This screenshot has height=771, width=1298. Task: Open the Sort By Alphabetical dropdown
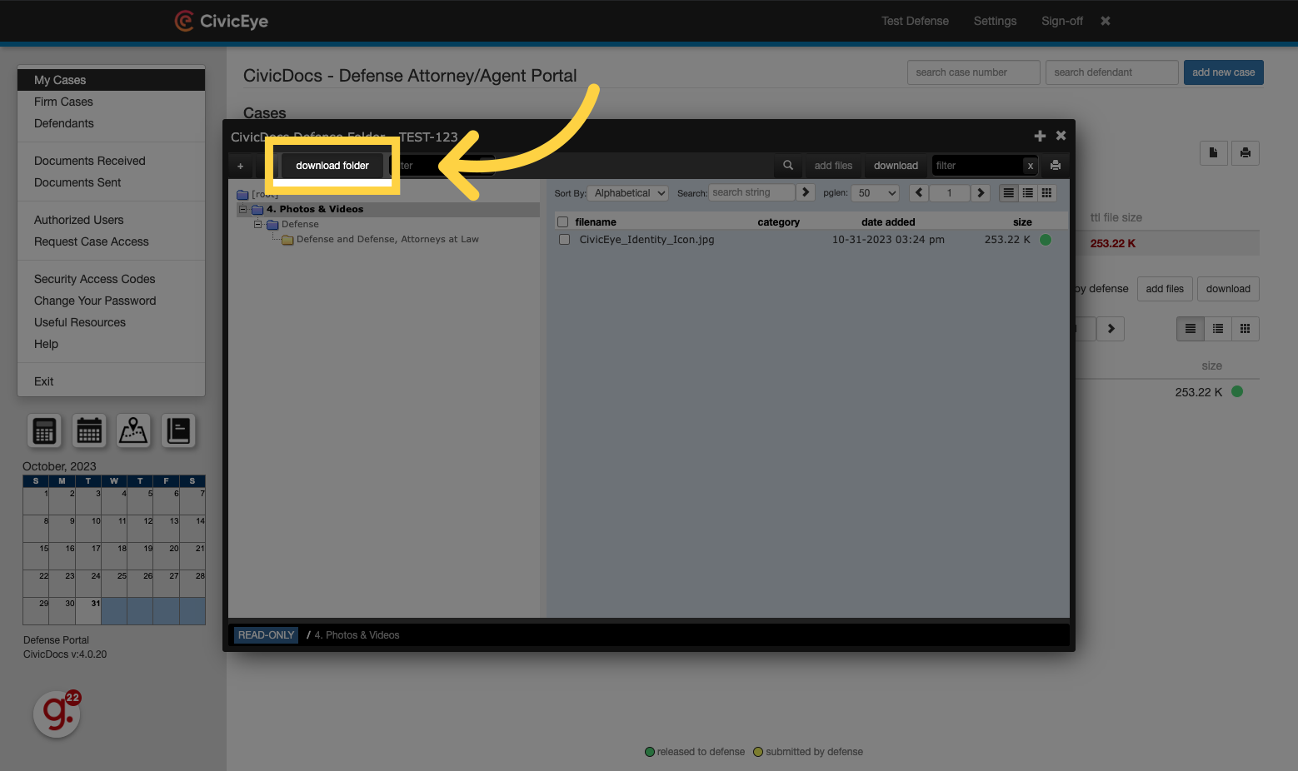coord(628,193)
